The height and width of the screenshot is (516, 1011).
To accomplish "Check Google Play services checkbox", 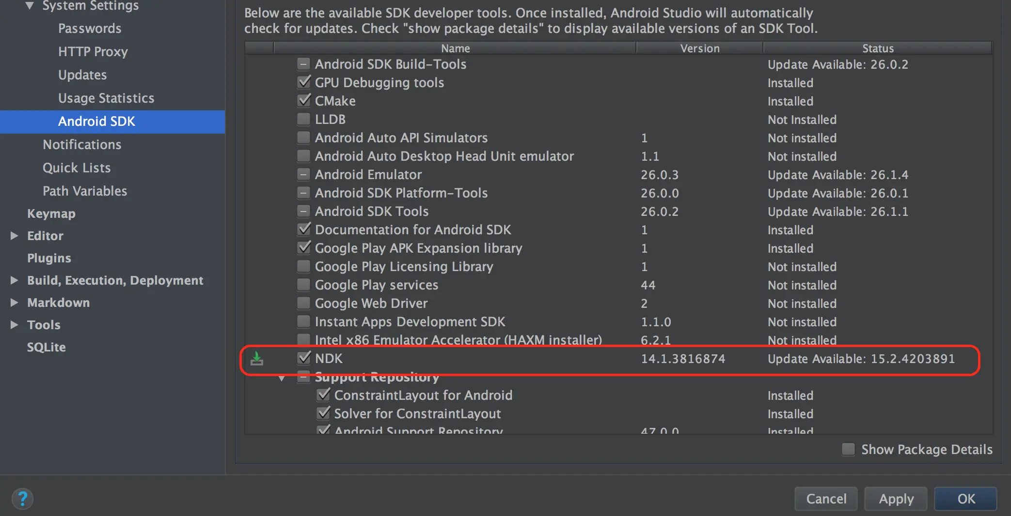I will (304, 285).
